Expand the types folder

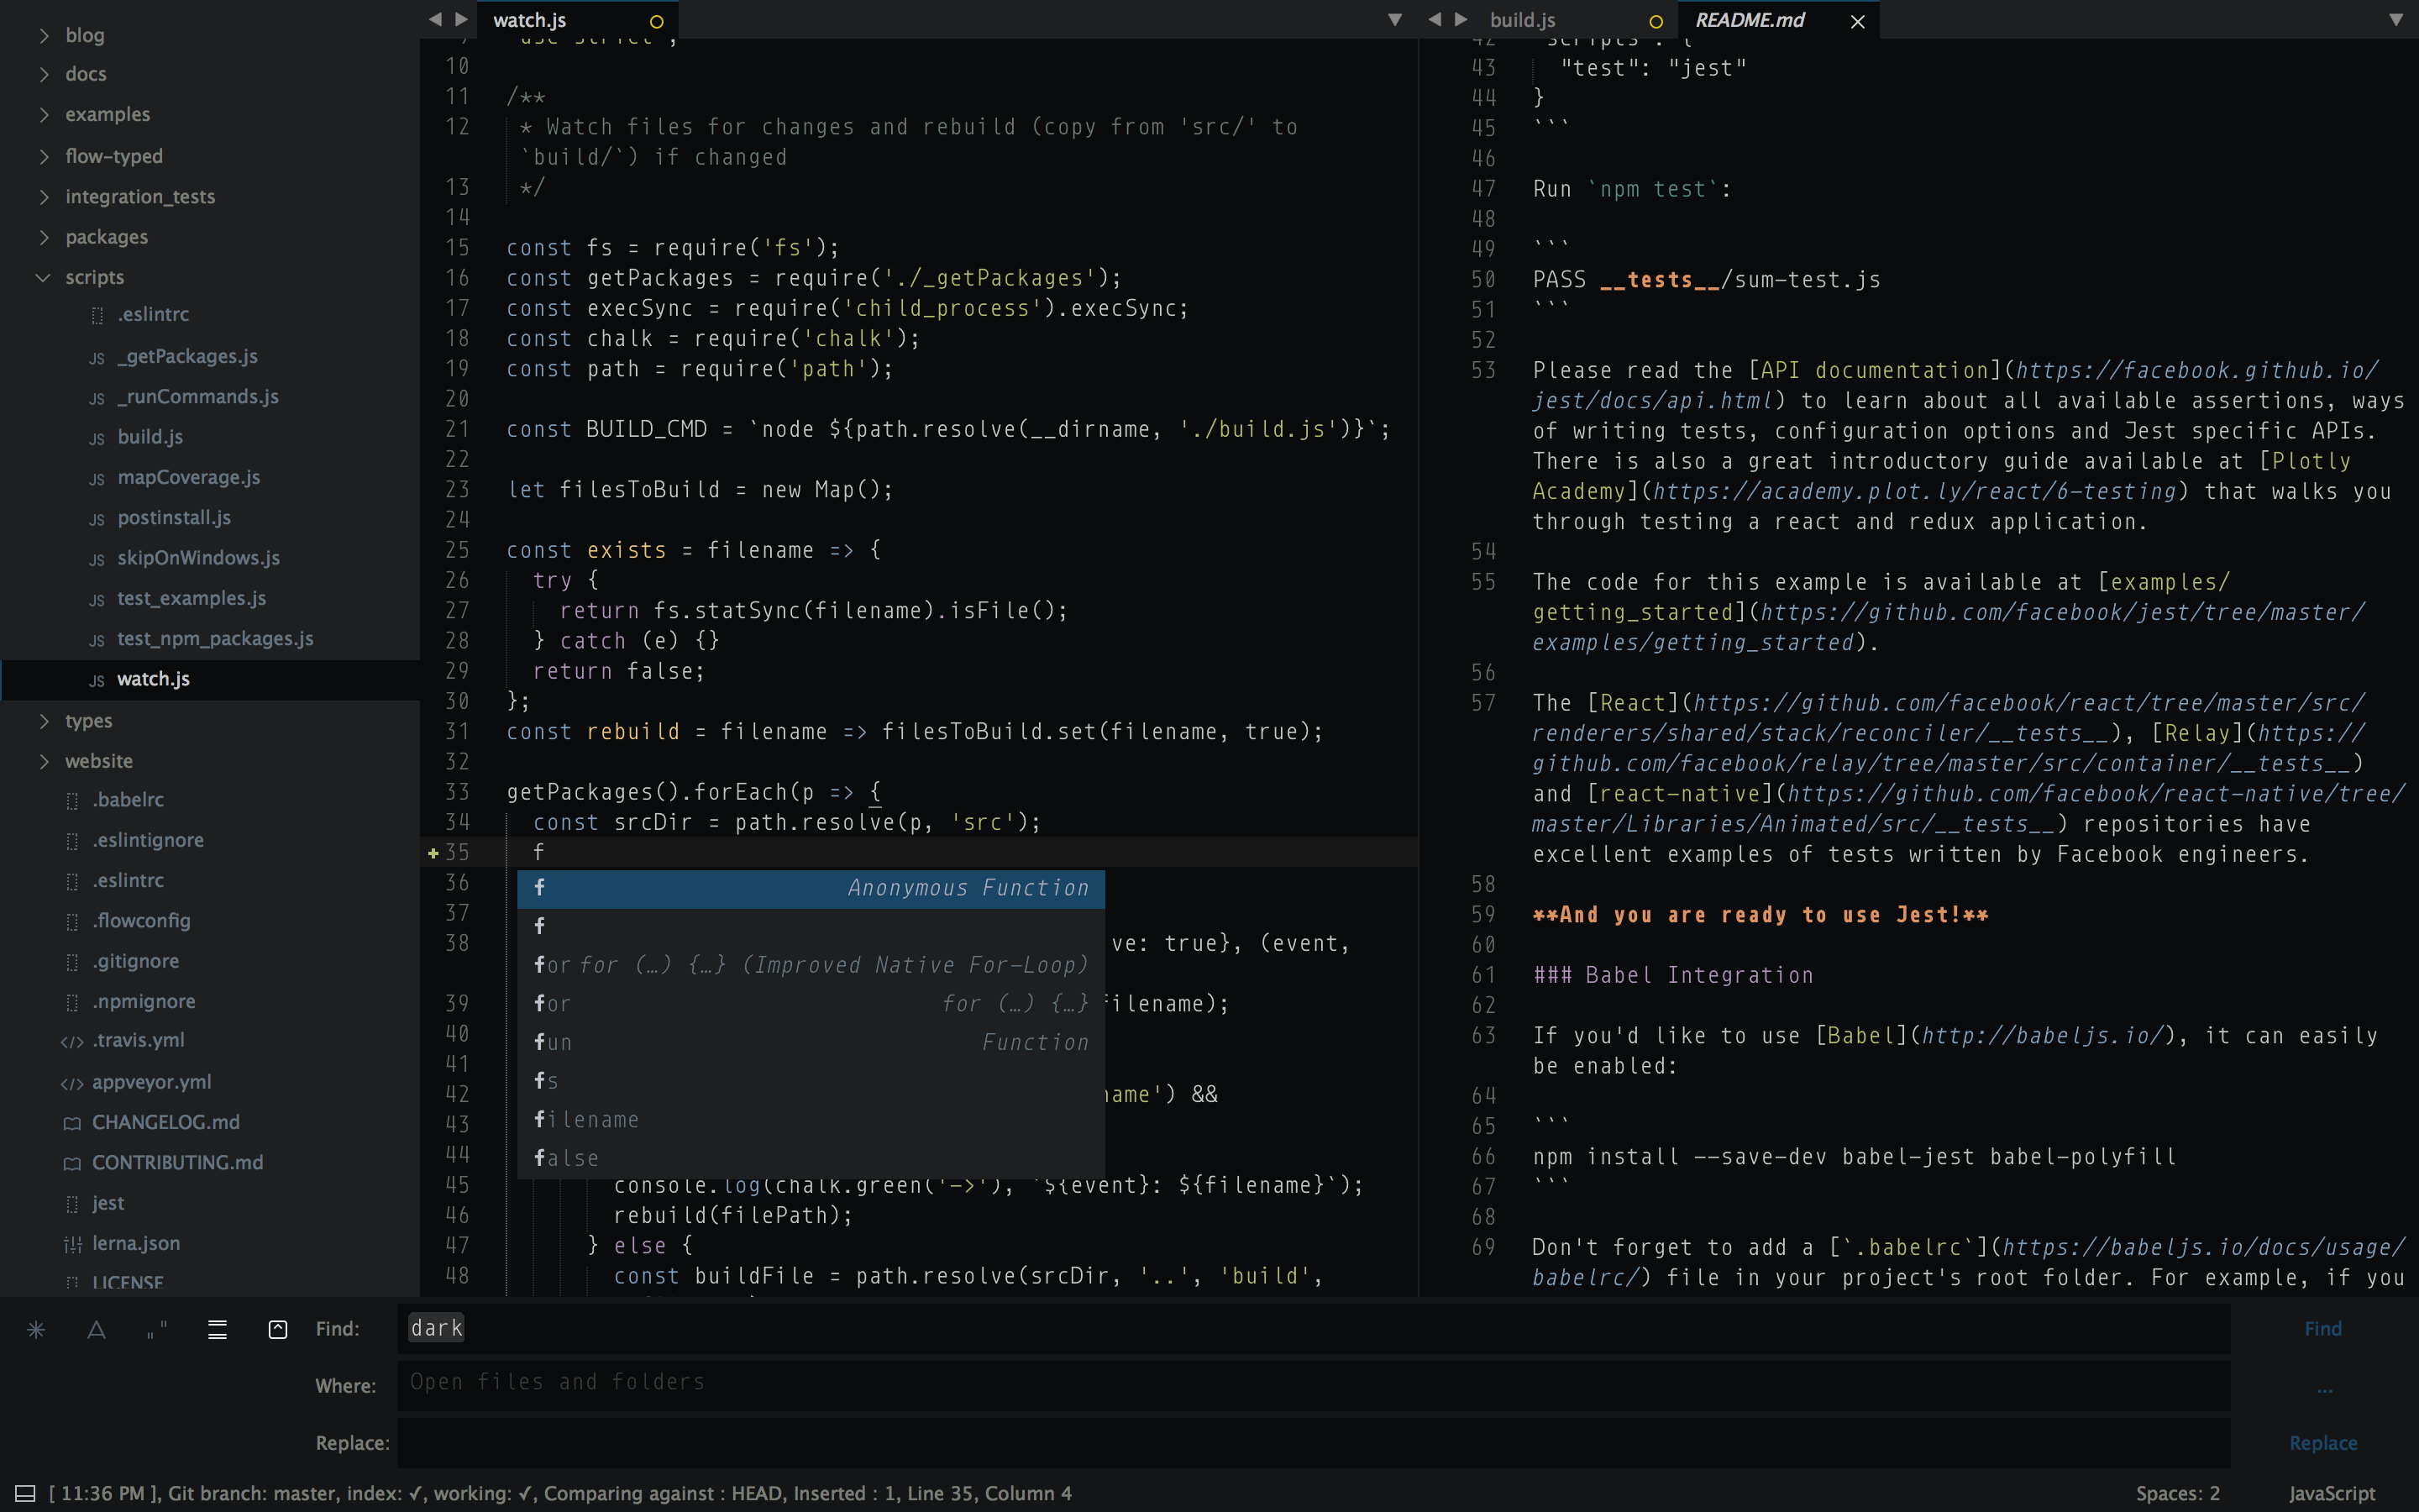click(x=44, y=721)
